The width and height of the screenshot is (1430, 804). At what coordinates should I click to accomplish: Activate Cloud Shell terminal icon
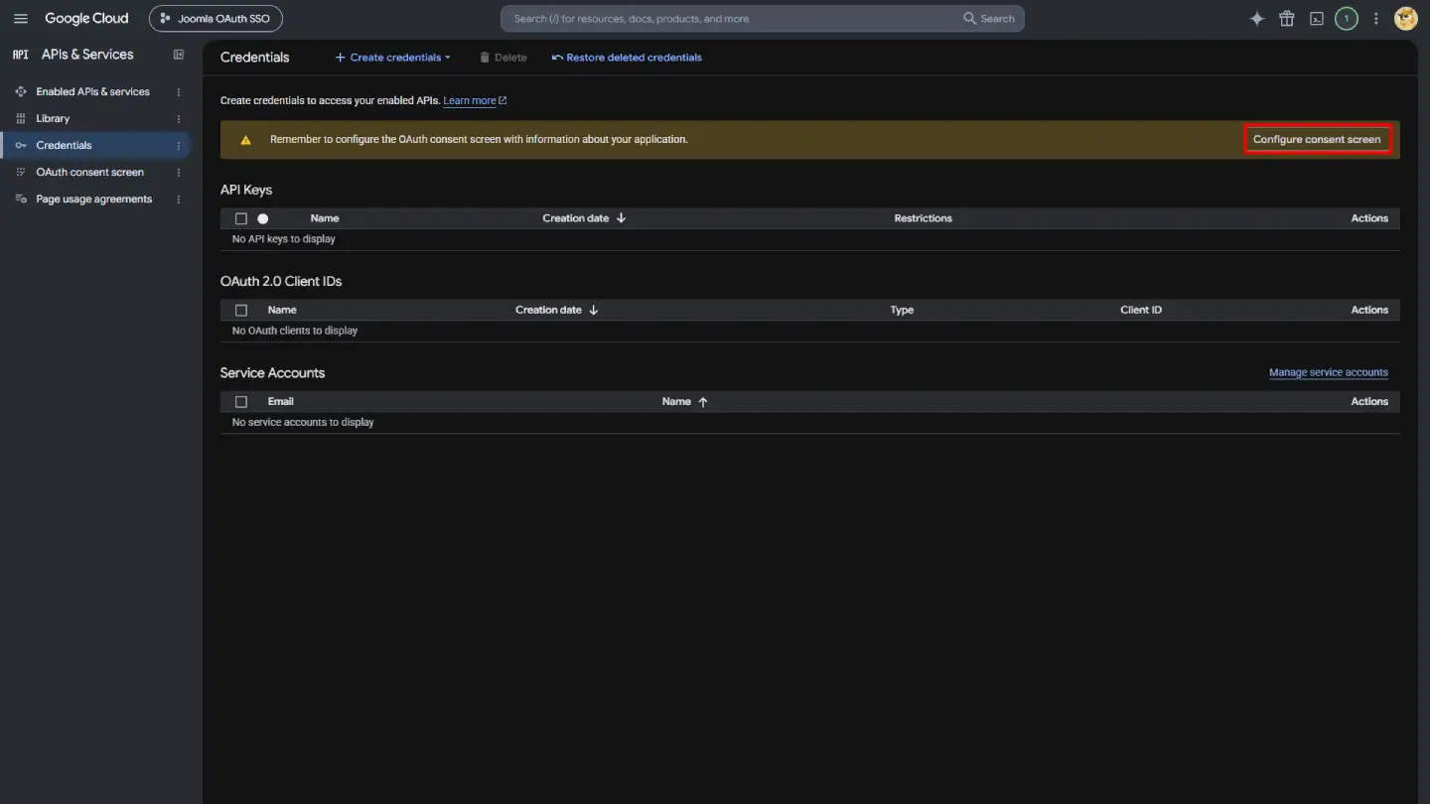tap(1317, 19)
